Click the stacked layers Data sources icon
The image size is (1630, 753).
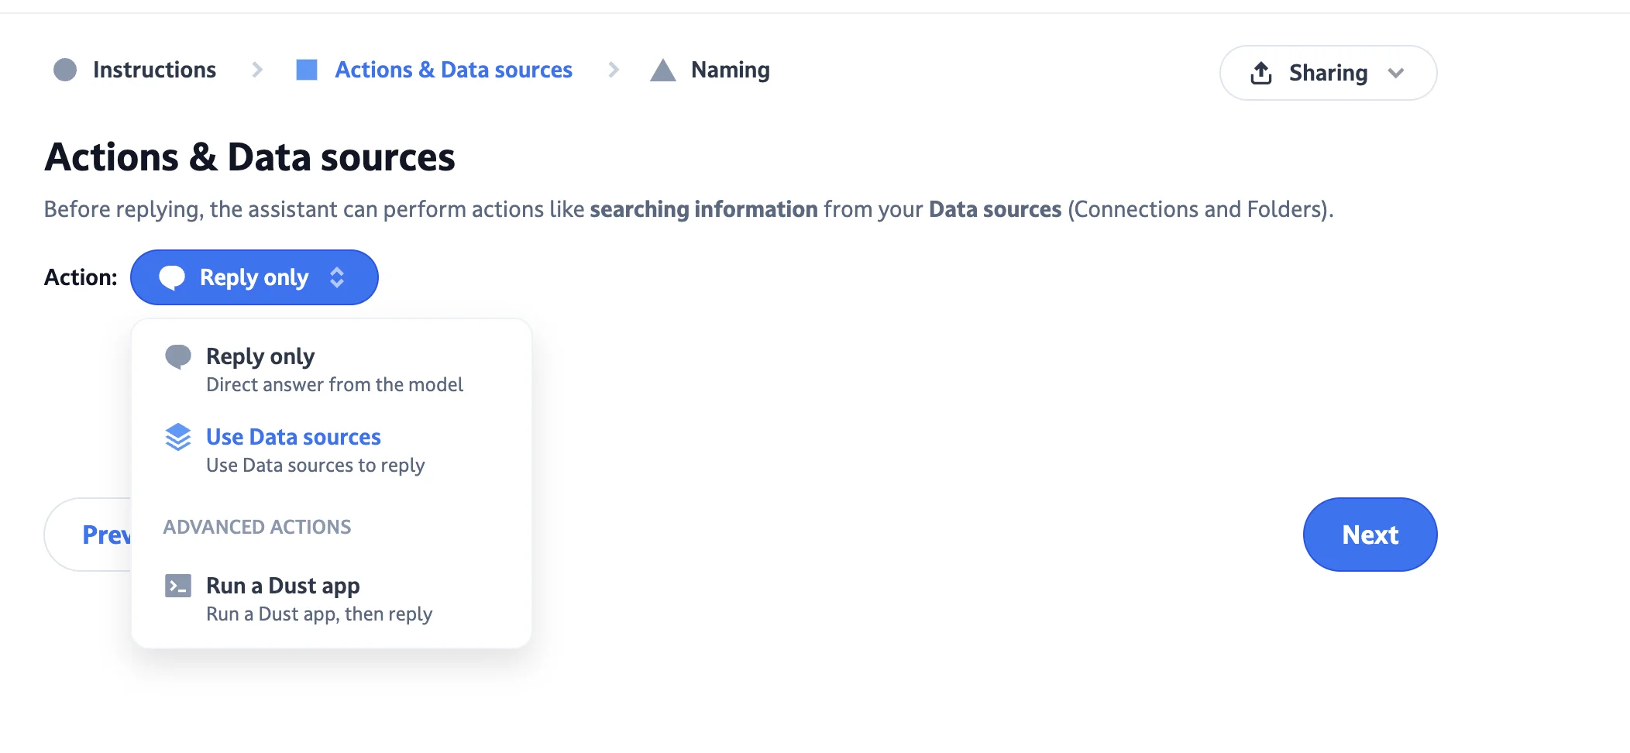click(x=178, y=437)
